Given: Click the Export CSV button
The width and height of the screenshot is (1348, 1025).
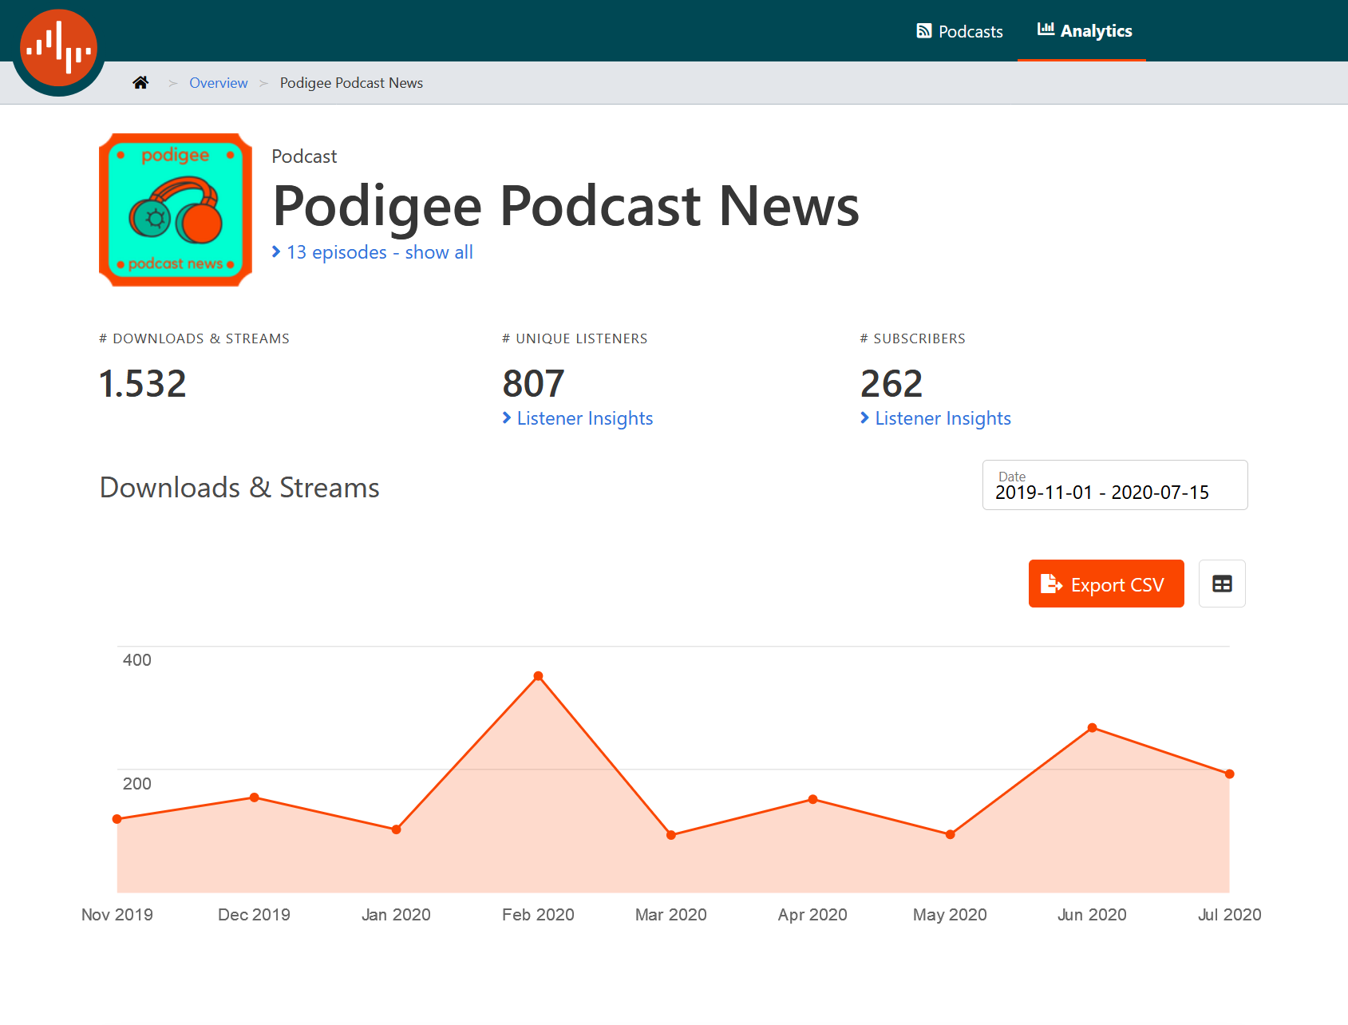Looking at the screenshot, I should click(1106, 584).
